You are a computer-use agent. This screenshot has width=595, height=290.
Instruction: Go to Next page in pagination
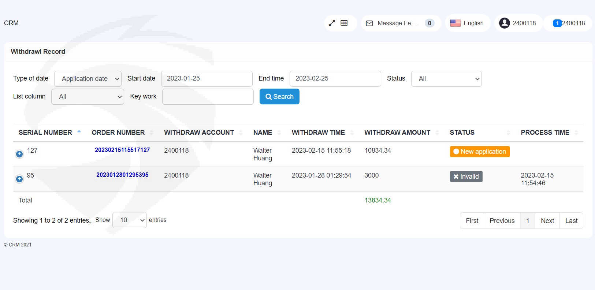(547, 221)
